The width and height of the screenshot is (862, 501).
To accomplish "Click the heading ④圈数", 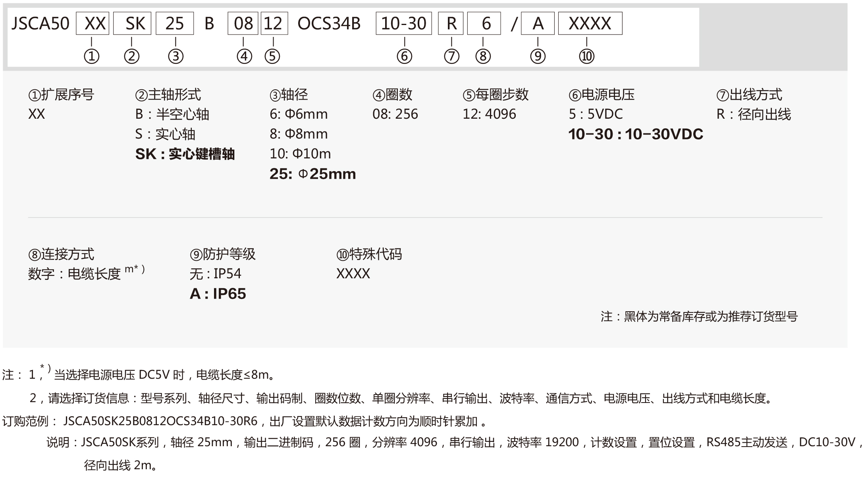I will [392, 94].
